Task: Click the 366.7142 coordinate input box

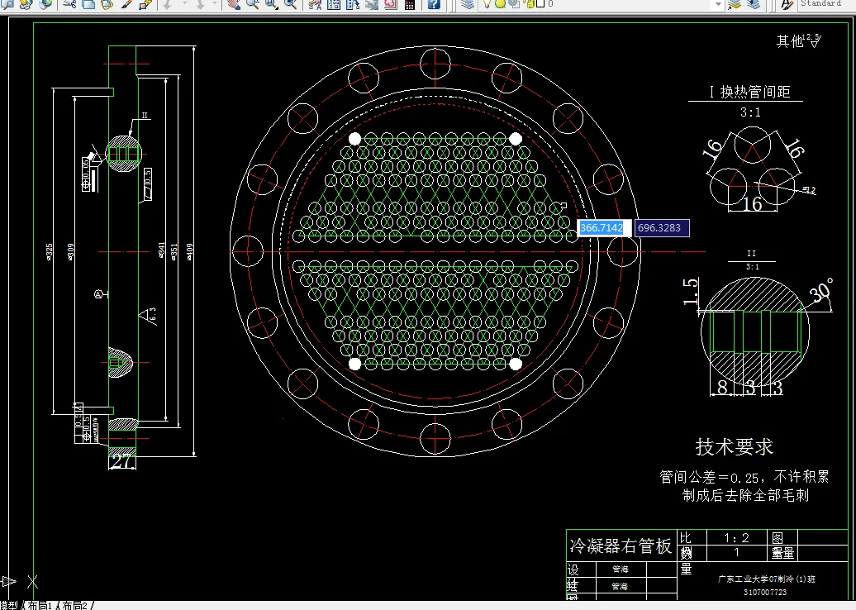Action: click(x=603, y=228)
